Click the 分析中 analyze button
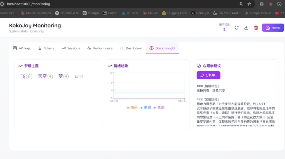This screenshot has height=159, width=285. 208,75
